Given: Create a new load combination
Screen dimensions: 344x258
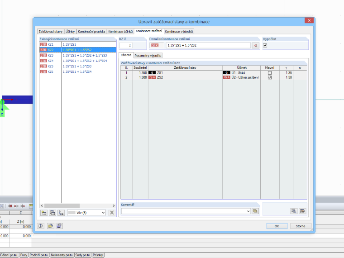Looking at the screenshot, I should pos(44,213).
